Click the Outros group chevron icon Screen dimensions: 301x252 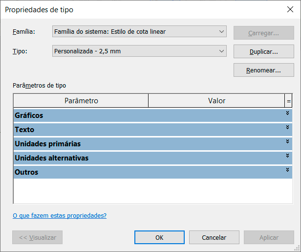point(288,170)
